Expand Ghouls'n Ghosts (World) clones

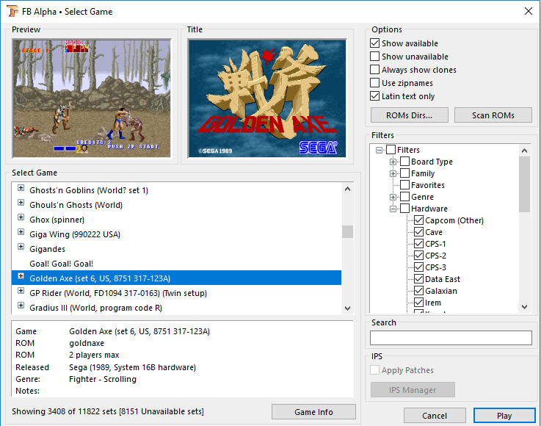(x=21, y=202)
